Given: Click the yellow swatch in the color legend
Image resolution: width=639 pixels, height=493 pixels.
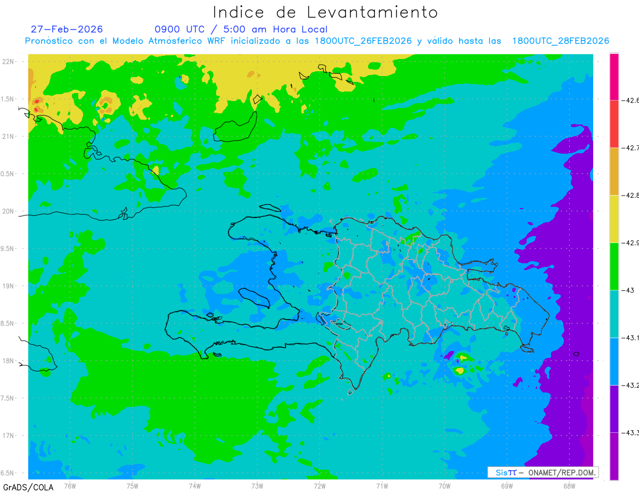Looking at the screenshot, I should (614, 219).
